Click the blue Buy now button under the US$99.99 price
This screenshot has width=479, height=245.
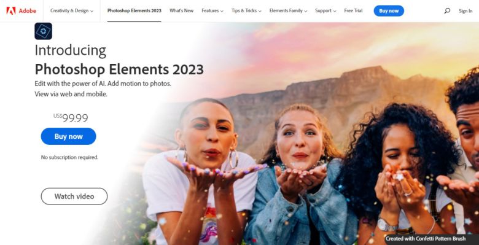68,136
